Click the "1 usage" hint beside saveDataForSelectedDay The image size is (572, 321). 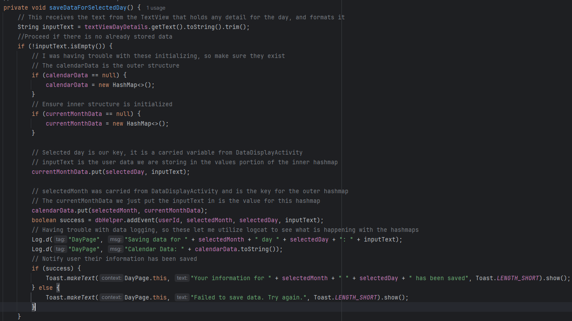coord(156,8)
